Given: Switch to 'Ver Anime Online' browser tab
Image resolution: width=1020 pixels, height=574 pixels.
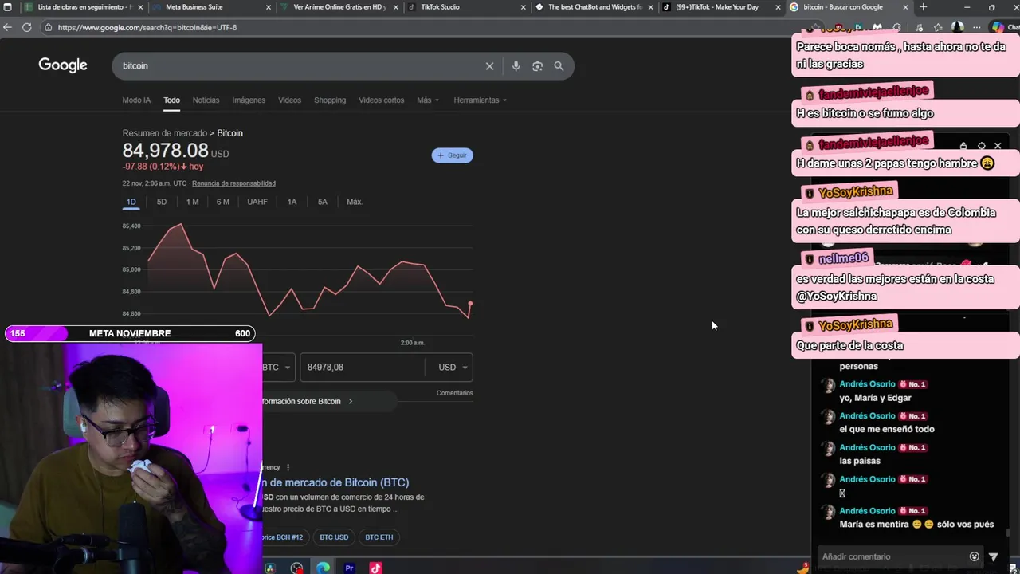Looking at the screenshot, I should [x=339, y=7].
